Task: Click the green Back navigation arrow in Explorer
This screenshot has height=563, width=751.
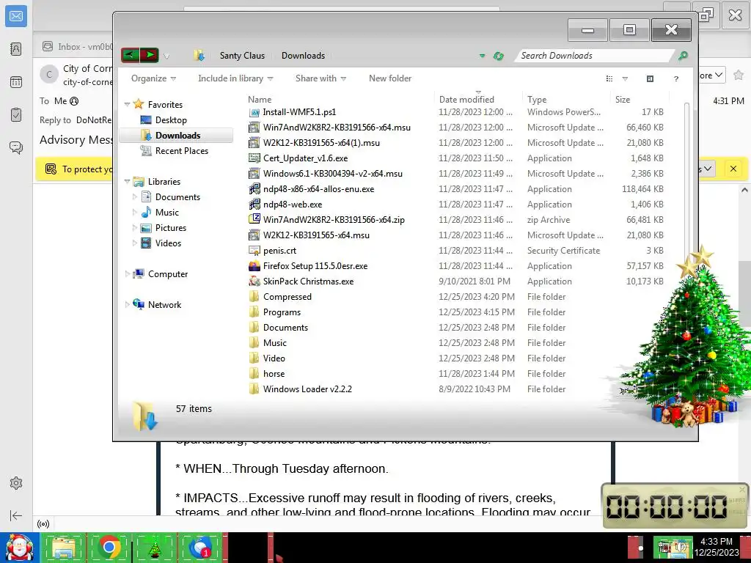Action: 130,55
